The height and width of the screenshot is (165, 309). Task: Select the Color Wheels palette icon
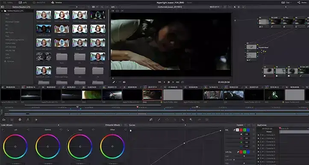[20, 120]
